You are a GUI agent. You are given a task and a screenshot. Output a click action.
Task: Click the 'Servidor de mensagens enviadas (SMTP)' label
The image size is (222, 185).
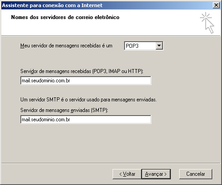pyautogui.click(x=64, y=110)
